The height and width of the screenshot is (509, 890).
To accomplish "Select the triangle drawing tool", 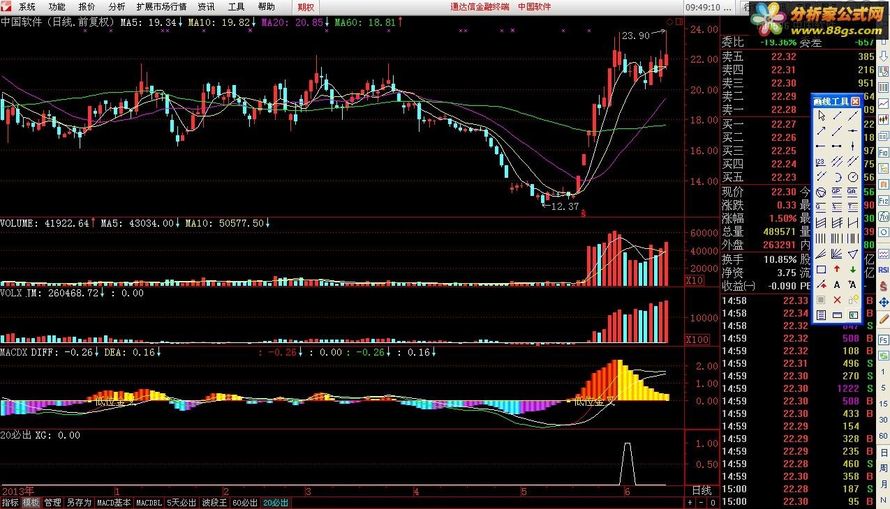I will (852, 253).
